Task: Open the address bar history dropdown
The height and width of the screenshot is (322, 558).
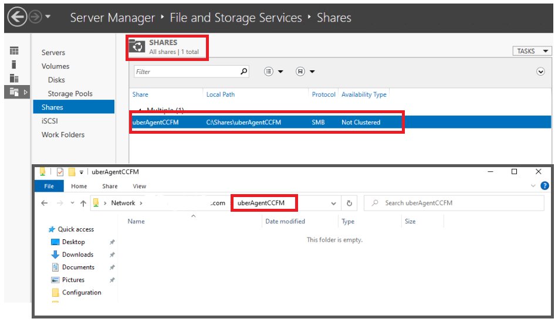Action: coord(333,203)
